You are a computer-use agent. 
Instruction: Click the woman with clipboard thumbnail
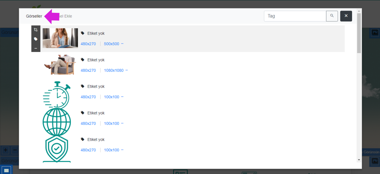coord(60,38)
